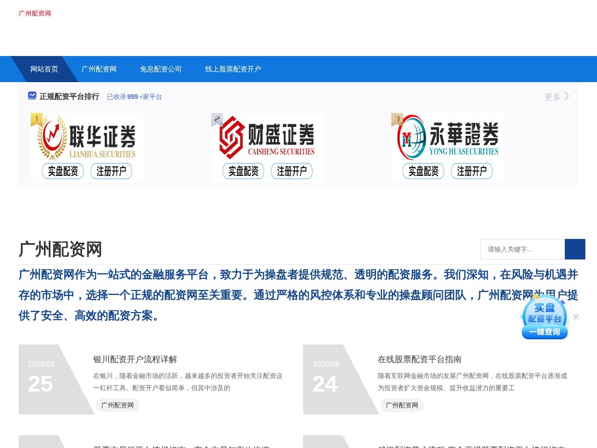Close the floating 配资平台 widget
This screenshot has width=597, height=448.
coord(576,317)
